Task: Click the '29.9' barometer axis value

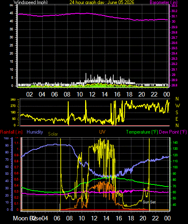Action: tap(174, 27)
